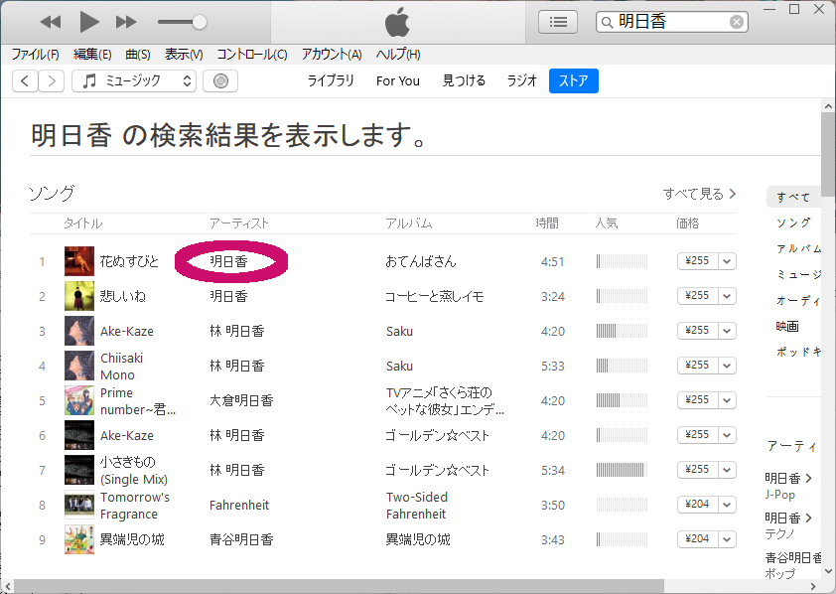This screenshot has width=836, height=594.
Task: Sort by the 人気 column header
Action: (x=607, y=223)
